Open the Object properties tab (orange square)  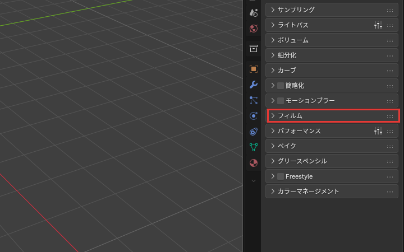coord(254,69)
